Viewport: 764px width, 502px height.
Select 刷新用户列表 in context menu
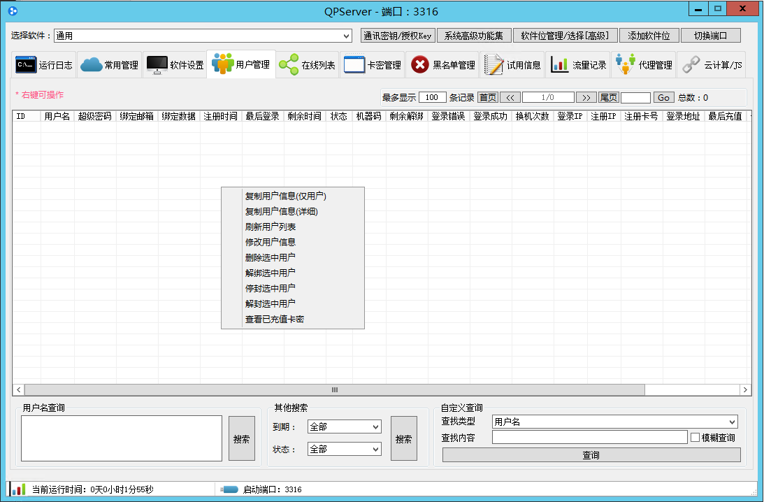click(x=270, y=227)
